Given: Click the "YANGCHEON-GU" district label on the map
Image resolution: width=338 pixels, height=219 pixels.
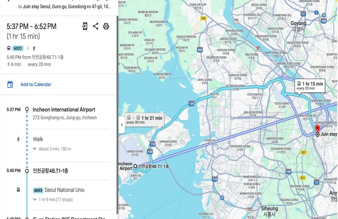Looking at the screenshot, I should [x=306, y=117].
